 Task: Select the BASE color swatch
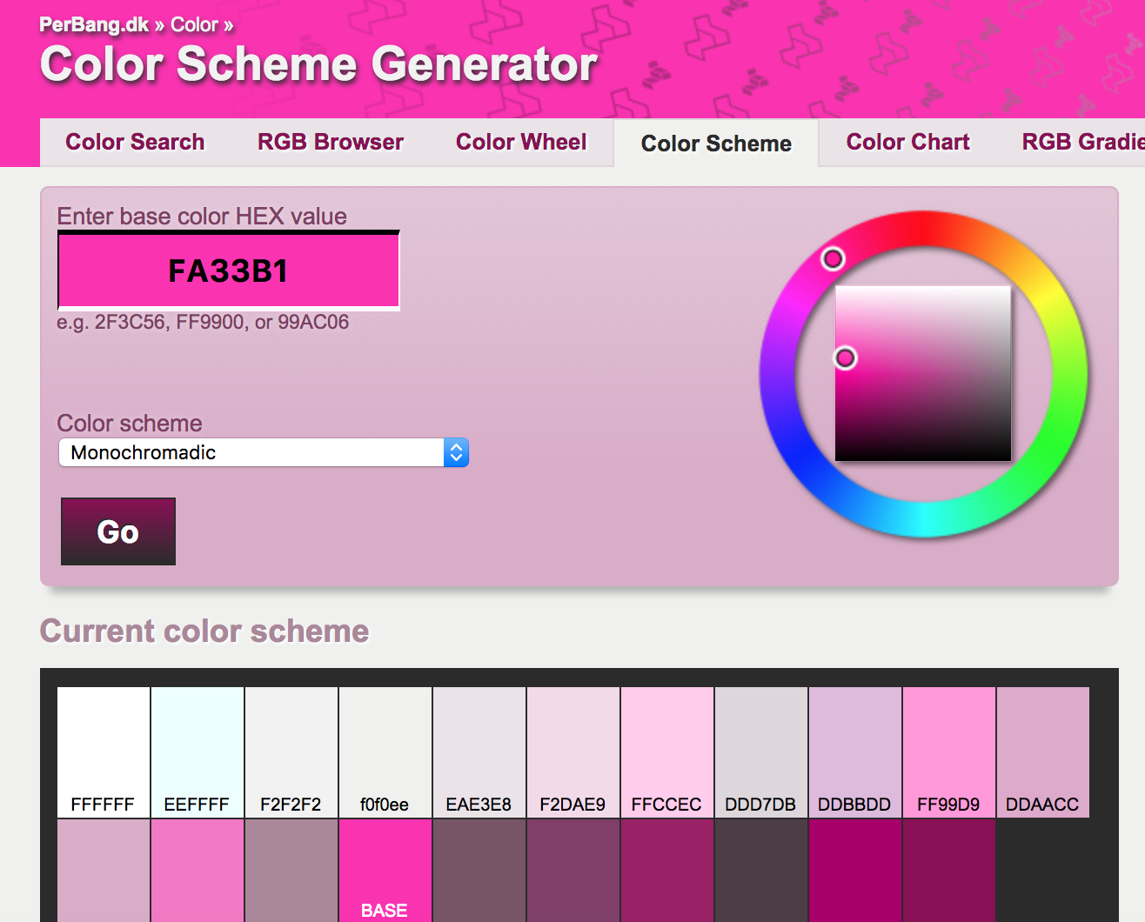pyautogui.click(x=385, y=870)
